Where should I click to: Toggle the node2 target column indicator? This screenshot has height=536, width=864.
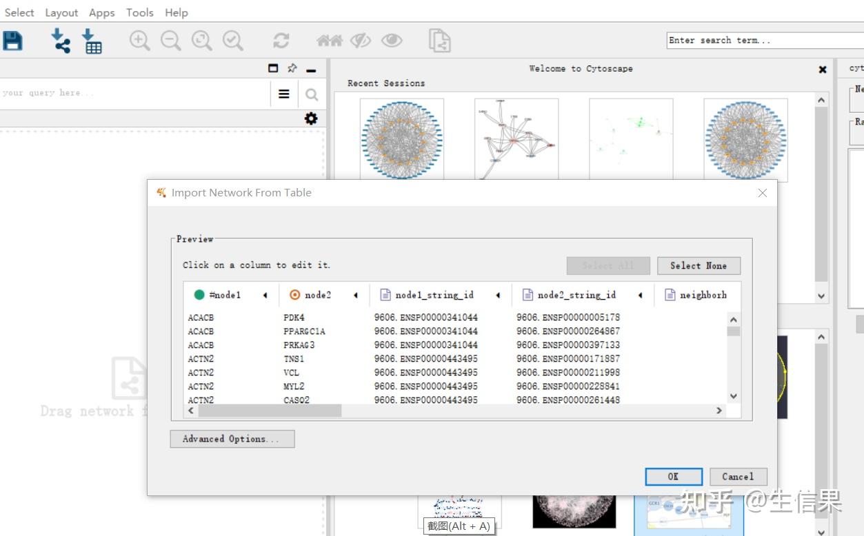[296, 295]
